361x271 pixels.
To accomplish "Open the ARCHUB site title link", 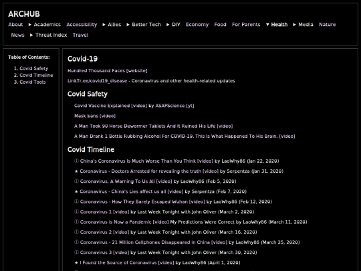I will (24, 14).
